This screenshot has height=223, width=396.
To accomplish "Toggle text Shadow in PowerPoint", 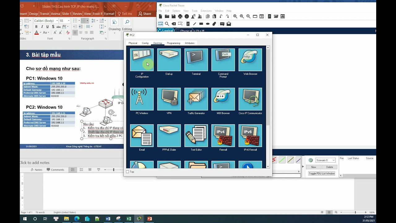I will click(53, 27).
